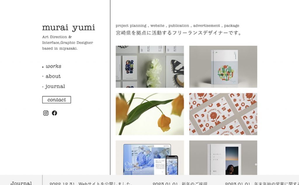Open the sunset portrait book cover project
The height and width of the screenshot is (185, 299).
pos(223,158)
